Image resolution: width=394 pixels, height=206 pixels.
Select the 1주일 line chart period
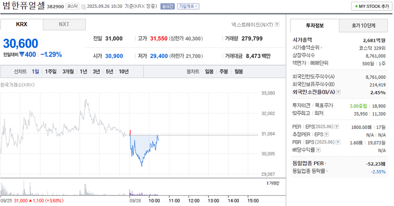51,72
